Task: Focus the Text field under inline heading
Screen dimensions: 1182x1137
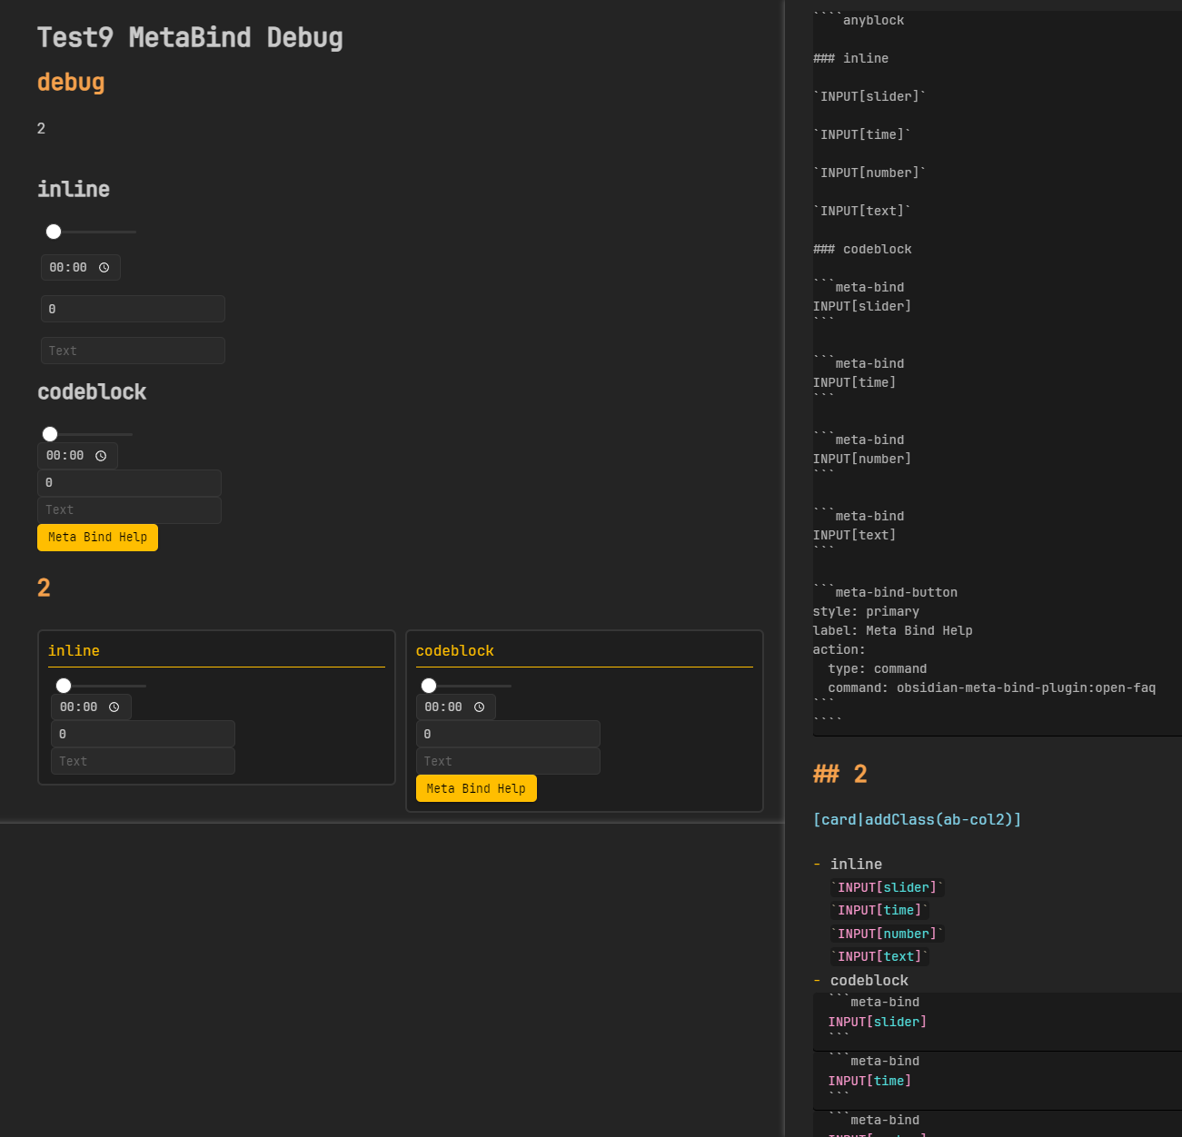Action: [133, 351]
